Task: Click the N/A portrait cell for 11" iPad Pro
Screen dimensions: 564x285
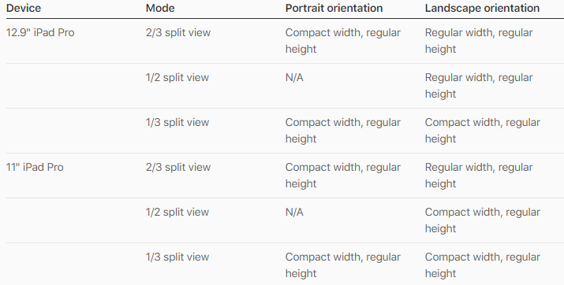Action: 294,212
